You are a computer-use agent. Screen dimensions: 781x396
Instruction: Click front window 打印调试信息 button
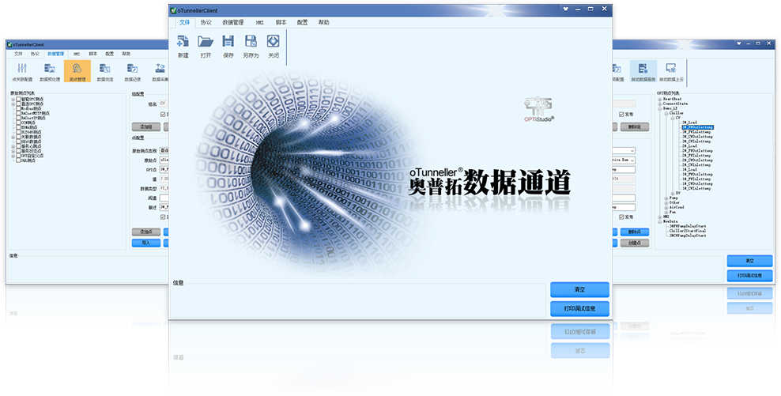(579, 309)
